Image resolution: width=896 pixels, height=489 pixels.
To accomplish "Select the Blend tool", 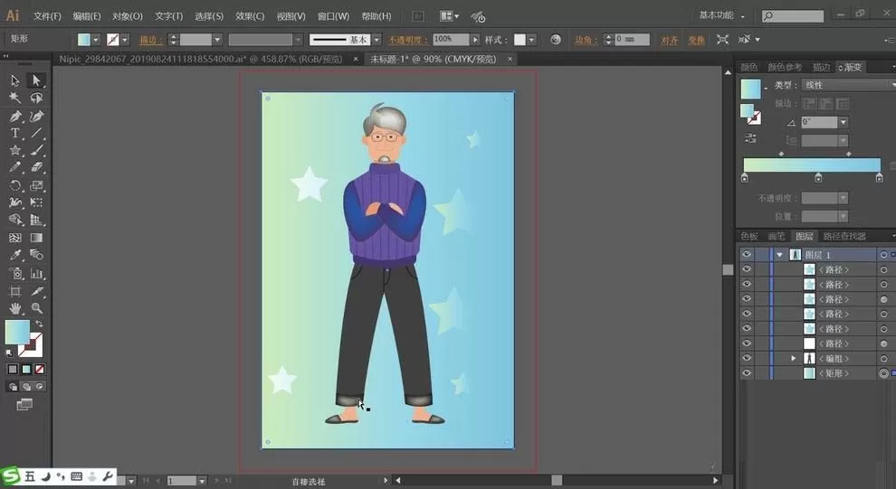I will point(36,255).
